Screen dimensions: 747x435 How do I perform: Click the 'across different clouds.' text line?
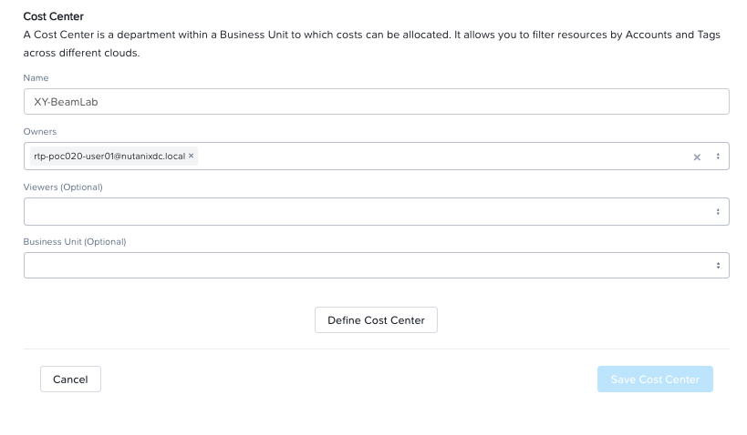(x=81, y=53)
